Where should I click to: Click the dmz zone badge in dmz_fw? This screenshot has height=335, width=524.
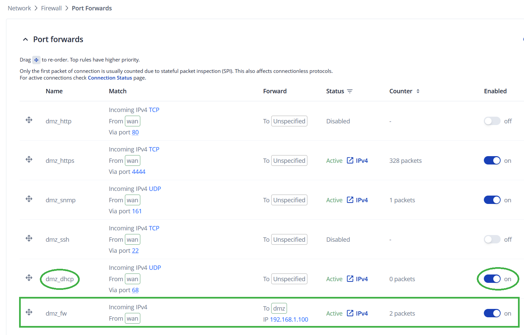[x=279, y=308]
